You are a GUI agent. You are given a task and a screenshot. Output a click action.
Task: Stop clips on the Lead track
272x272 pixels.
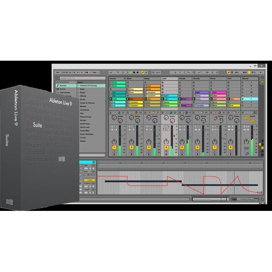tap(162, 113)
